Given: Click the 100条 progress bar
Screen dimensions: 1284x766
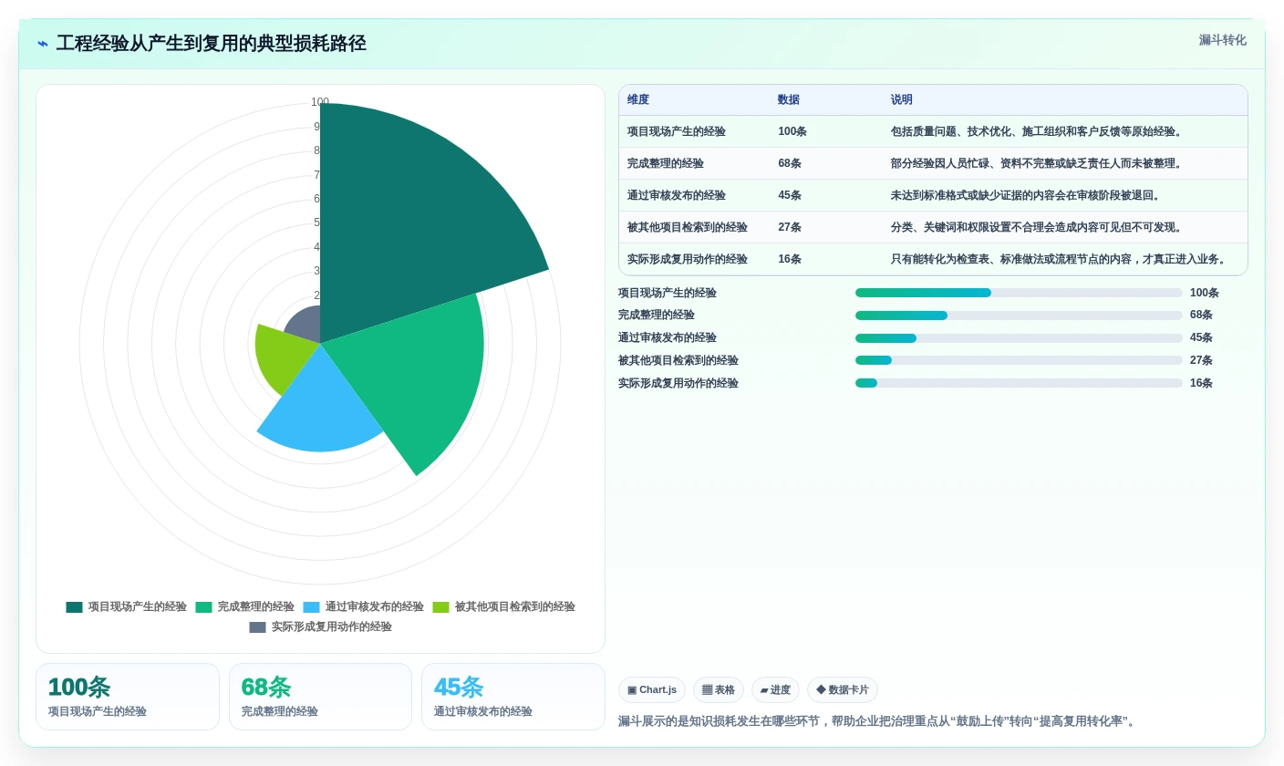Looking at the screenshot, I should click(1019, 293).
